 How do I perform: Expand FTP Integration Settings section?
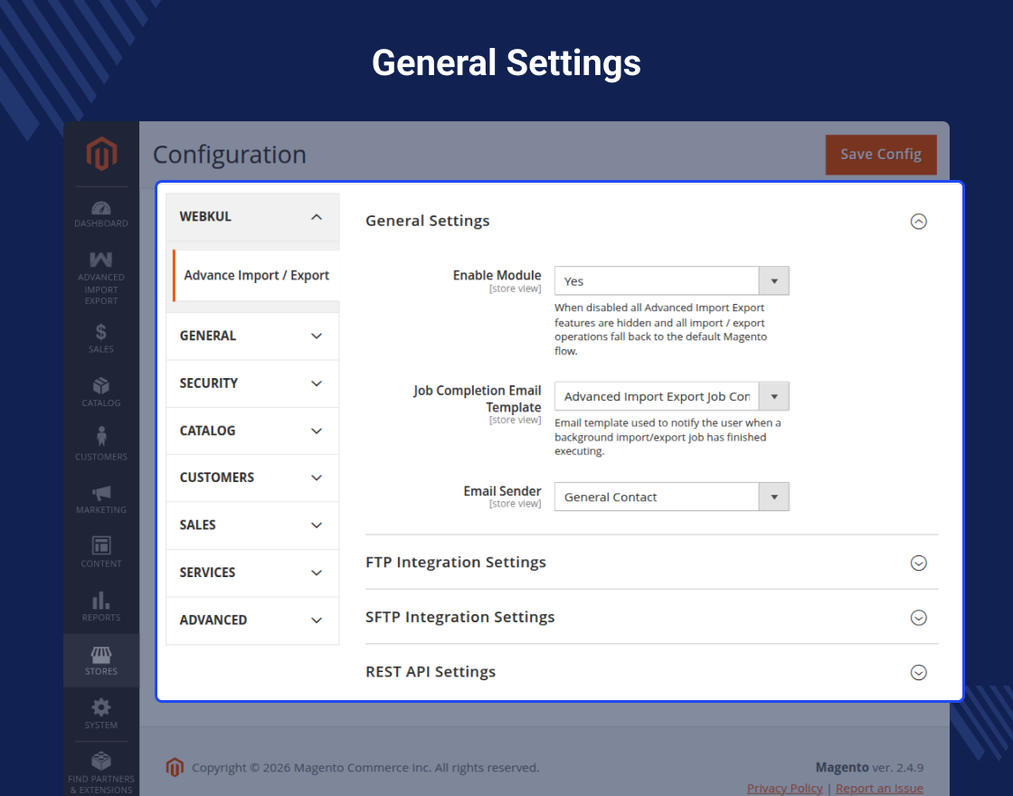click(x=918, y=563)
